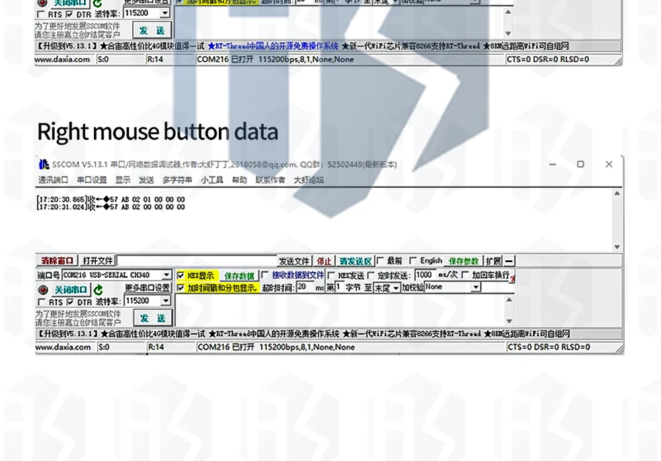The image size is (661, 461).
Task: Click the 更多串口设置 button above 波特率
Action: 147,288
